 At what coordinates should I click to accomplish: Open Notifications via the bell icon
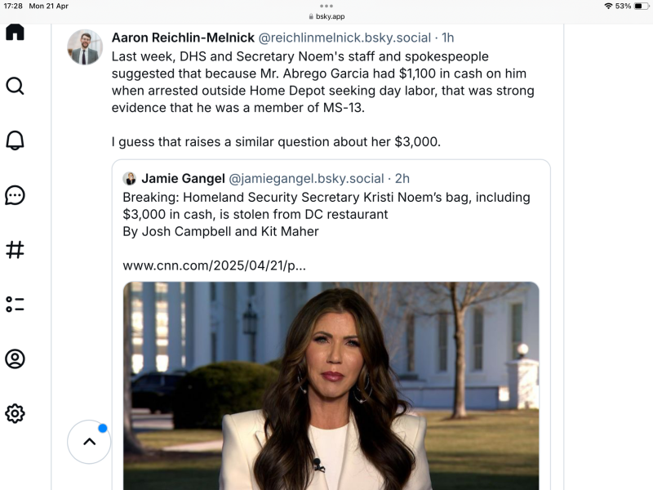click(x=15, y=141)
